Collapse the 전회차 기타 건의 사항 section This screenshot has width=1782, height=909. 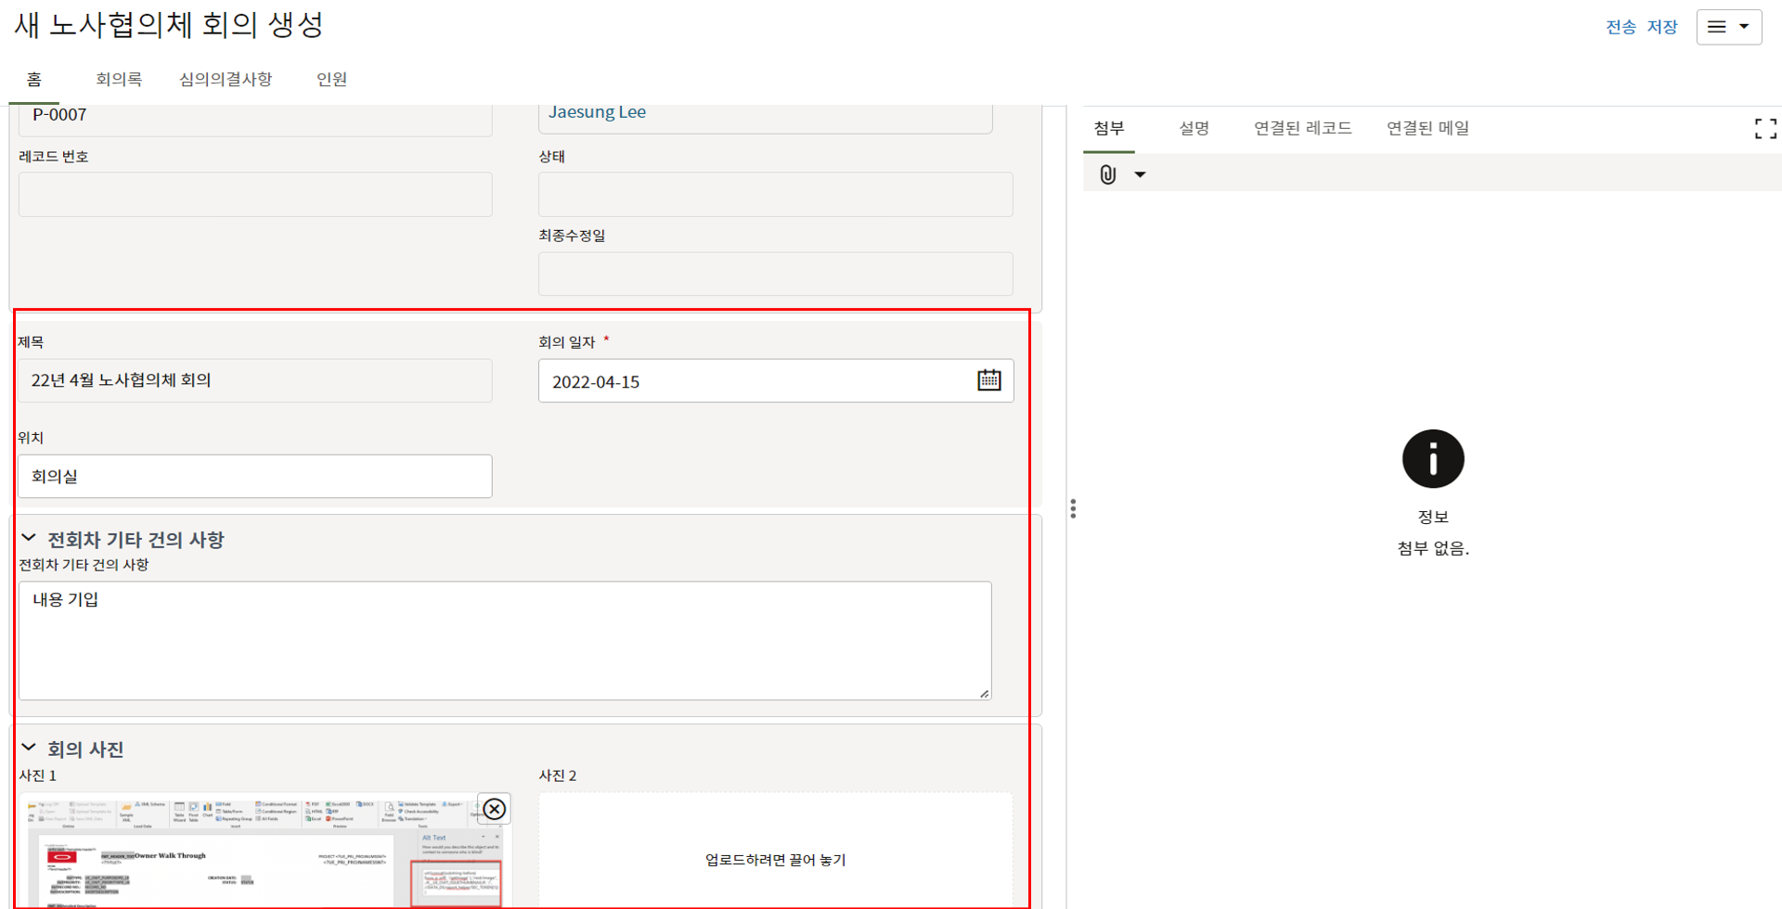click(x=29, y=538)
